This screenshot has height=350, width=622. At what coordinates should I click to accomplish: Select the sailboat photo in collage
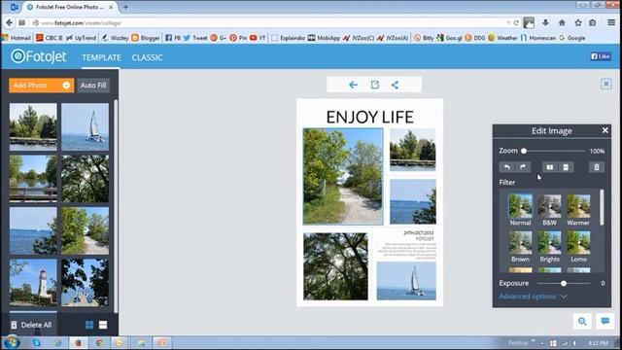pyautogui.click(x=406, y=281)
